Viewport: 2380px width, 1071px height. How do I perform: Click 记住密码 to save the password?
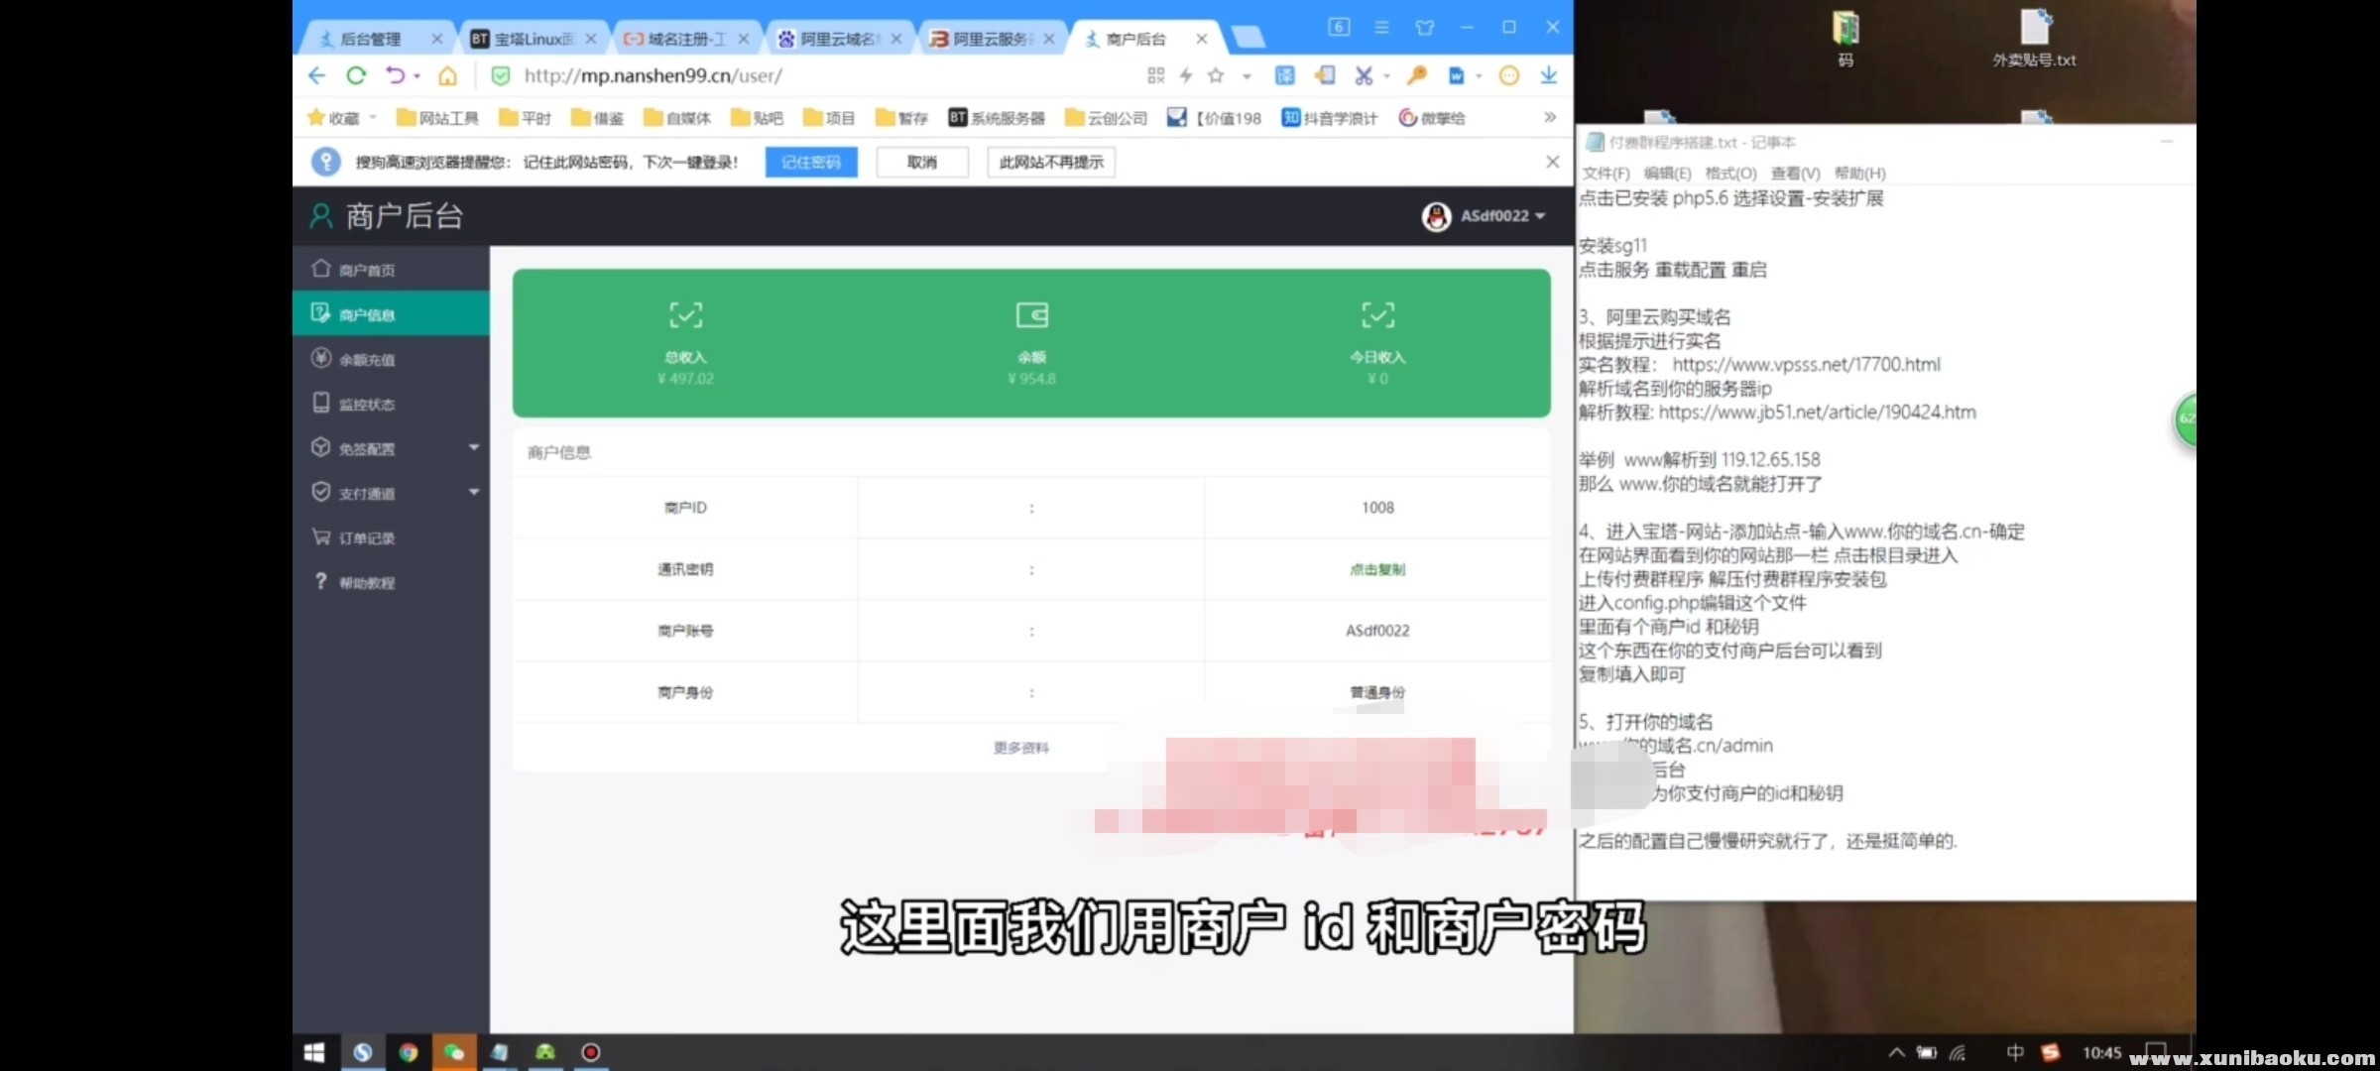(810, 162)
